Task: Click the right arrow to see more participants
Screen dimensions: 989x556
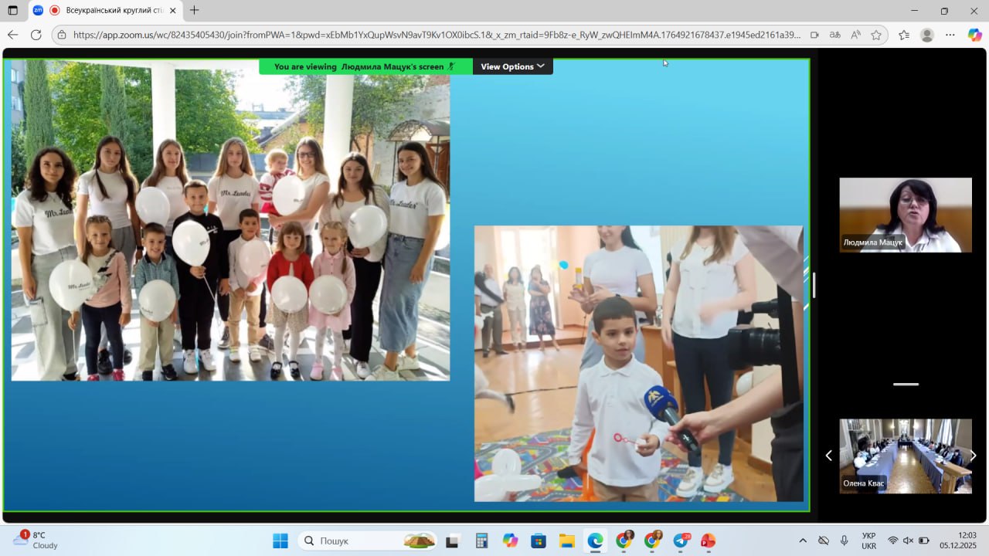Action: tap(973, 456)
